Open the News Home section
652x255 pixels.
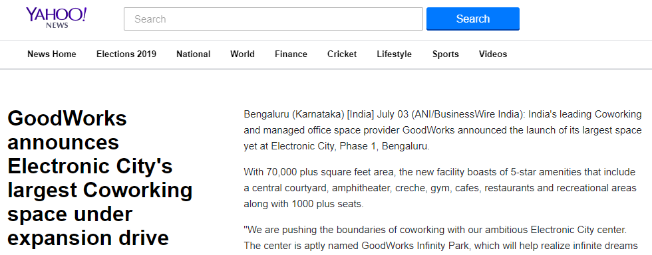[x=52, y=54]
